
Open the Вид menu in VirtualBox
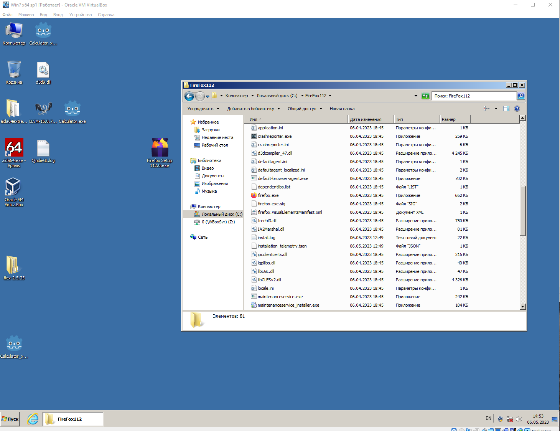[43, 15]
